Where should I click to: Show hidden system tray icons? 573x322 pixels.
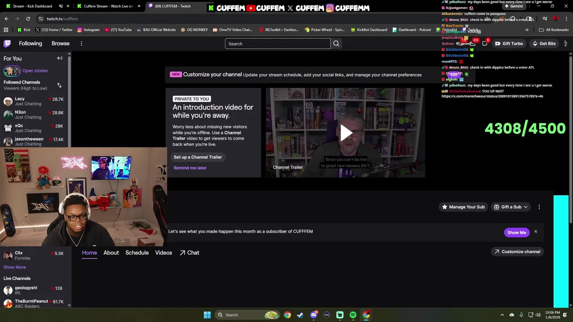502,315
